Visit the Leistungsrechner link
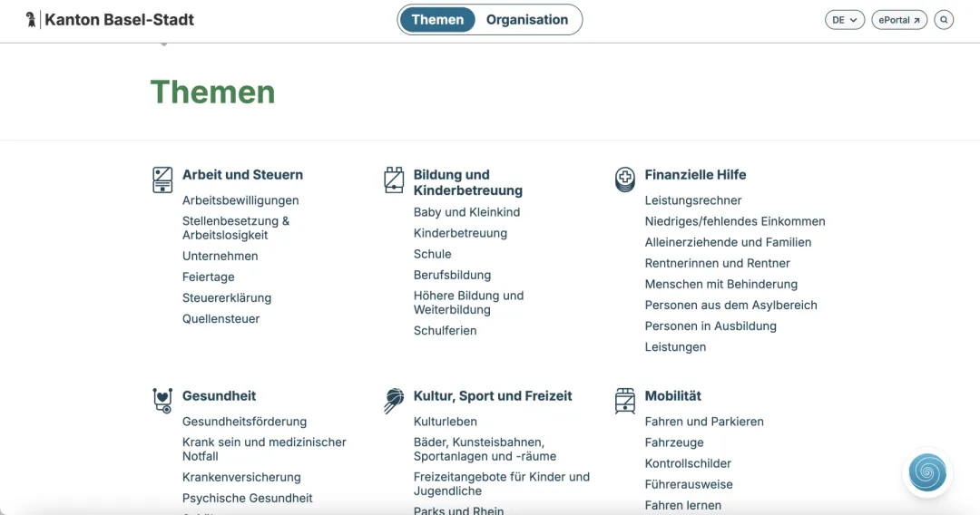The height and width of the screenshot is (515, 980). [x=693, y=200]
